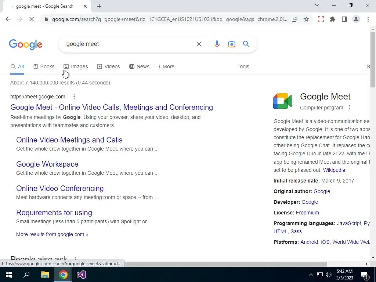Screen dimensions: 376x282
Task: Switch to the Videos tab
Action: pyautogui.click(x=108, y=67)
